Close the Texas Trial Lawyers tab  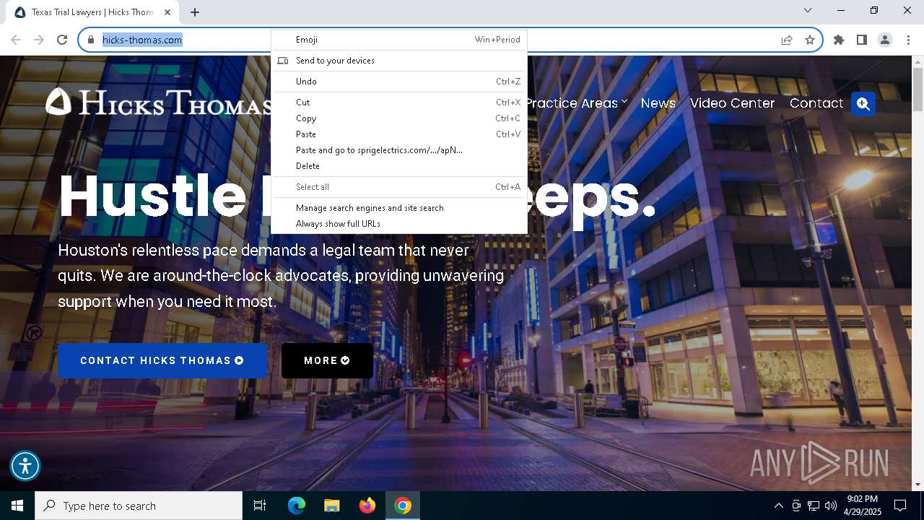167,12
